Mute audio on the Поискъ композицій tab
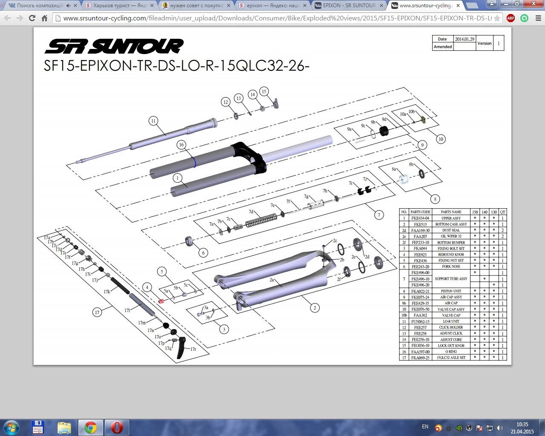The image size is (545, 436). click(68, 6)
